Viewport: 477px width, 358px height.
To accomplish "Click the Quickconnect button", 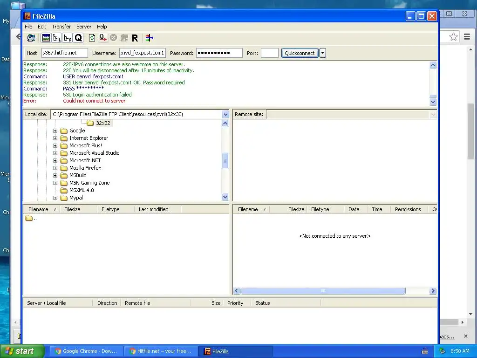I will point(300,53).
